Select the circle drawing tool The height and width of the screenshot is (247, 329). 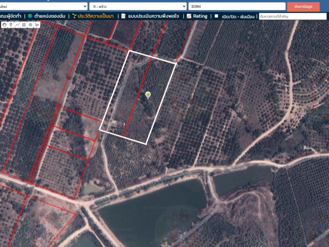pyautogui.click(x=31, y=25)
